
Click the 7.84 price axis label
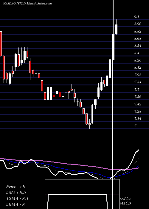tap(138, 82)
